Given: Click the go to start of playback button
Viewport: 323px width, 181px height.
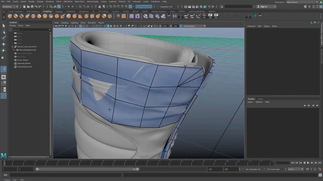Looking at the screenshot, I should click(x=293, y=163).
